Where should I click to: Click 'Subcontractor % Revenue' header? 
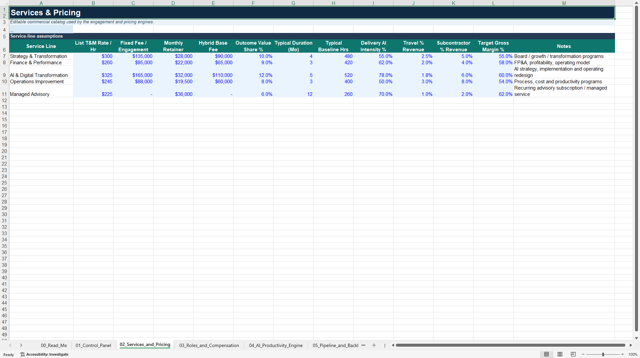click(453, 46)
